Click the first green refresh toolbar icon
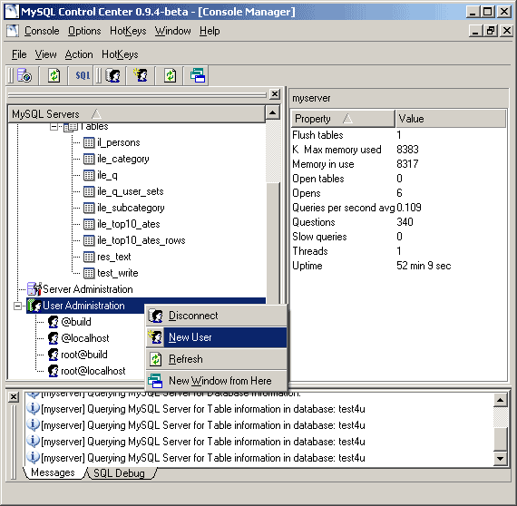Screen dimensions: 517x506 [54, 75]
